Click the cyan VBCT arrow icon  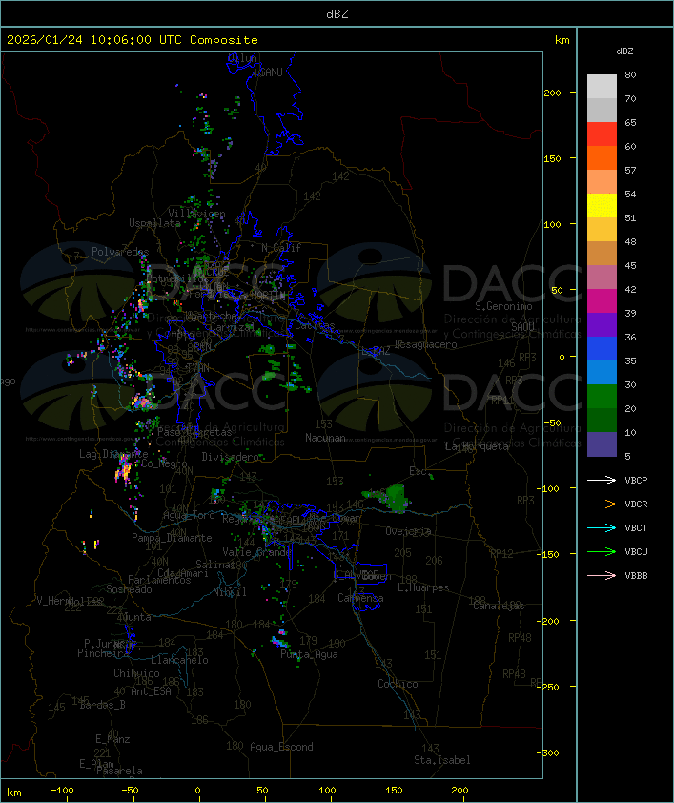tap(602, 528)
